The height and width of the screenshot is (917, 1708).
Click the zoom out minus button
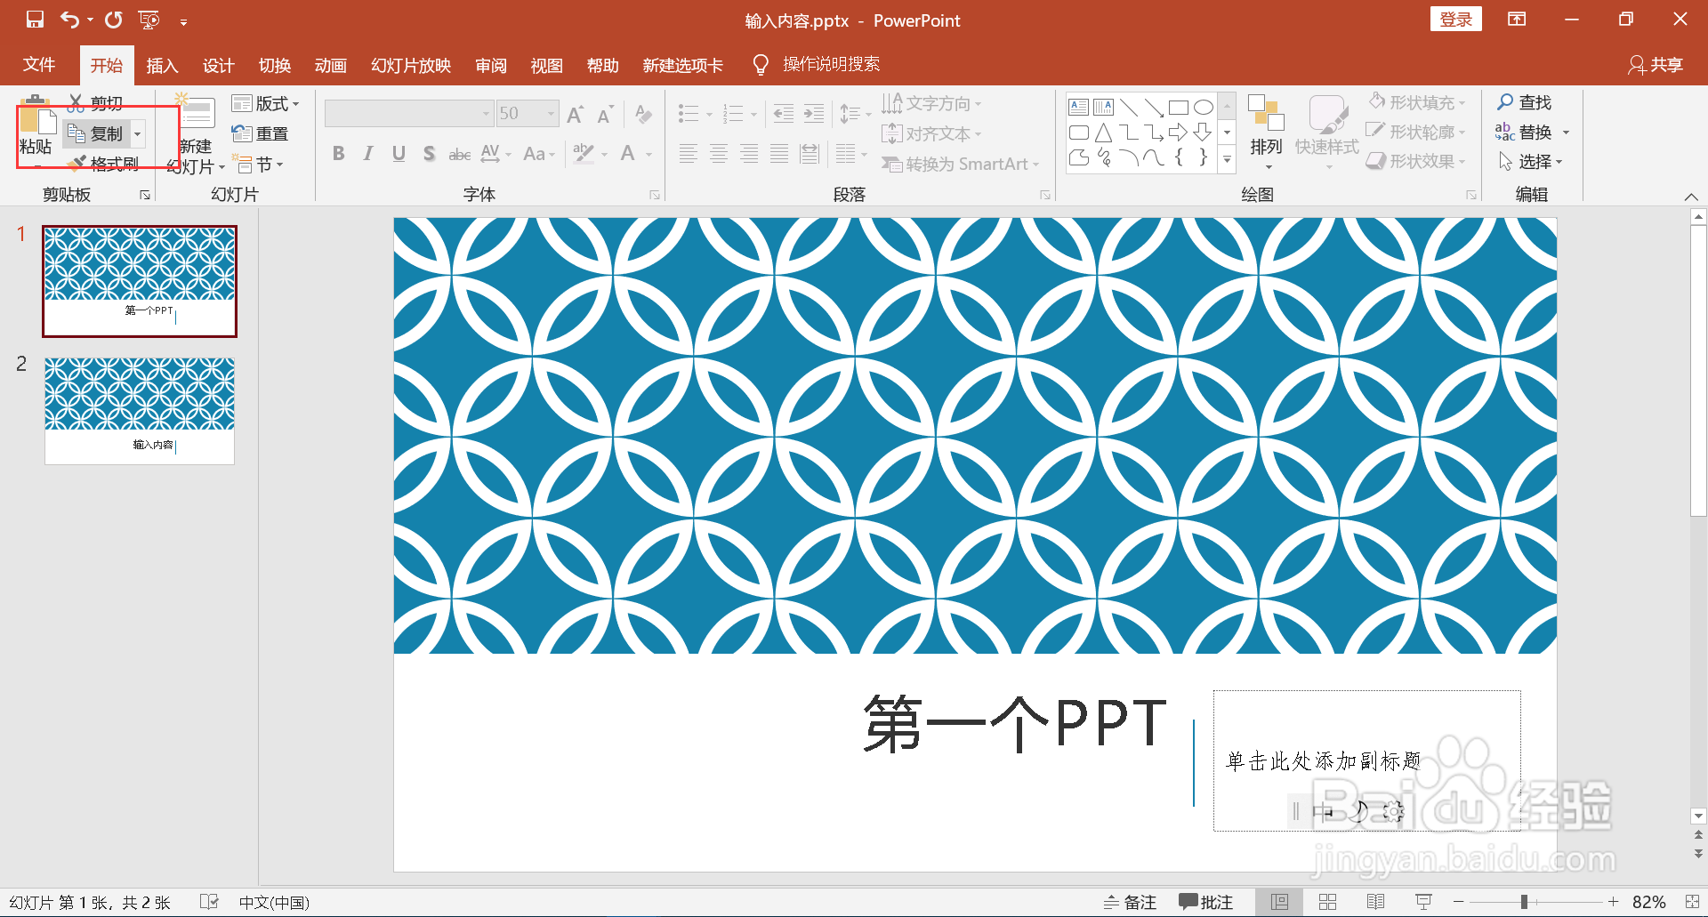tap(1459, 902)
